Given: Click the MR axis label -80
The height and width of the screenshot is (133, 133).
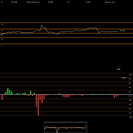Looking at the screenshot, I should tap(130, 113).
